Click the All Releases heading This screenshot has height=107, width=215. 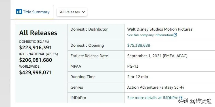38,33
